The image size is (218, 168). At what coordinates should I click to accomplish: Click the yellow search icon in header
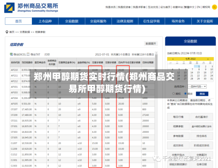(215, 7)
